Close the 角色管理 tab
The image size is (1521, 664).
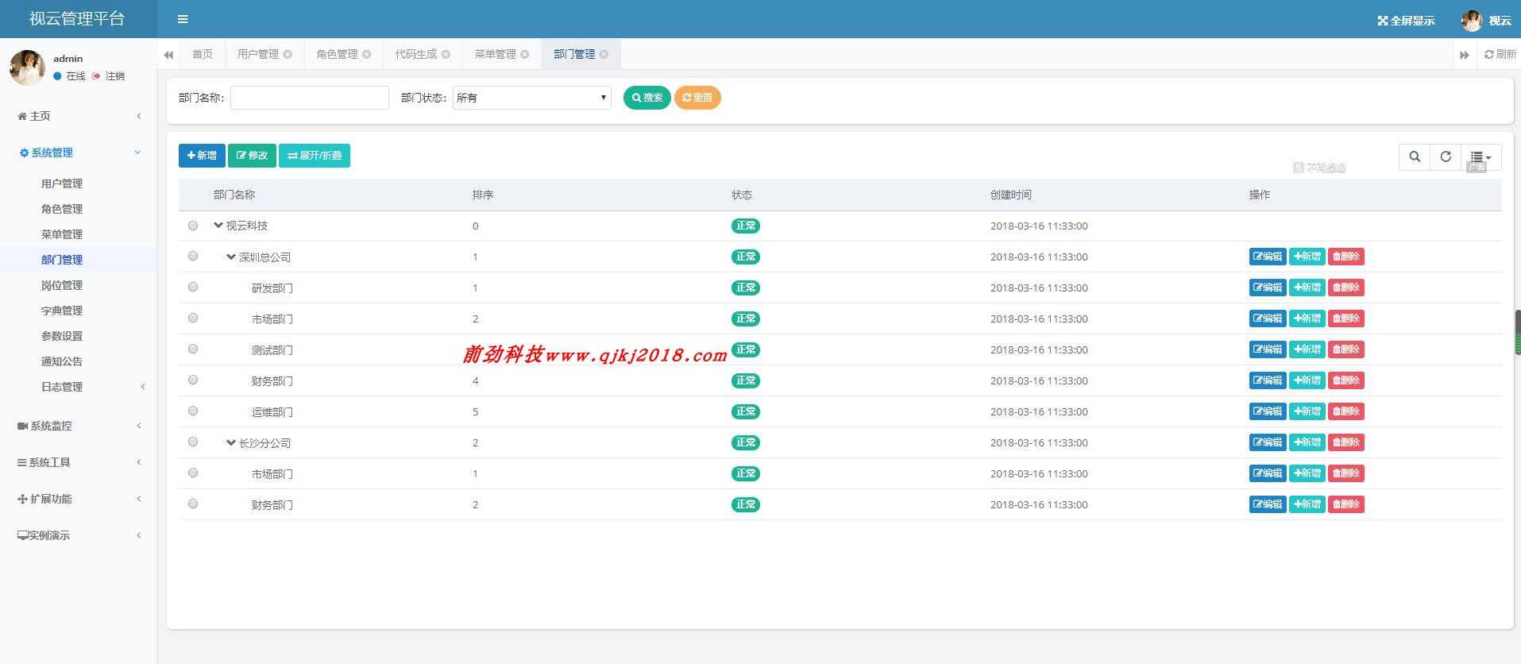(366, 54)
